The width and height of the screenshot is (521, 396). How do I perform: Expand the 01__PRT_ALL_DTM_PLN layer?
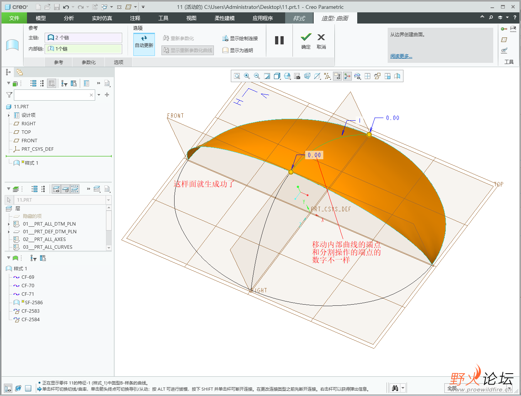(x=9, y=224)
